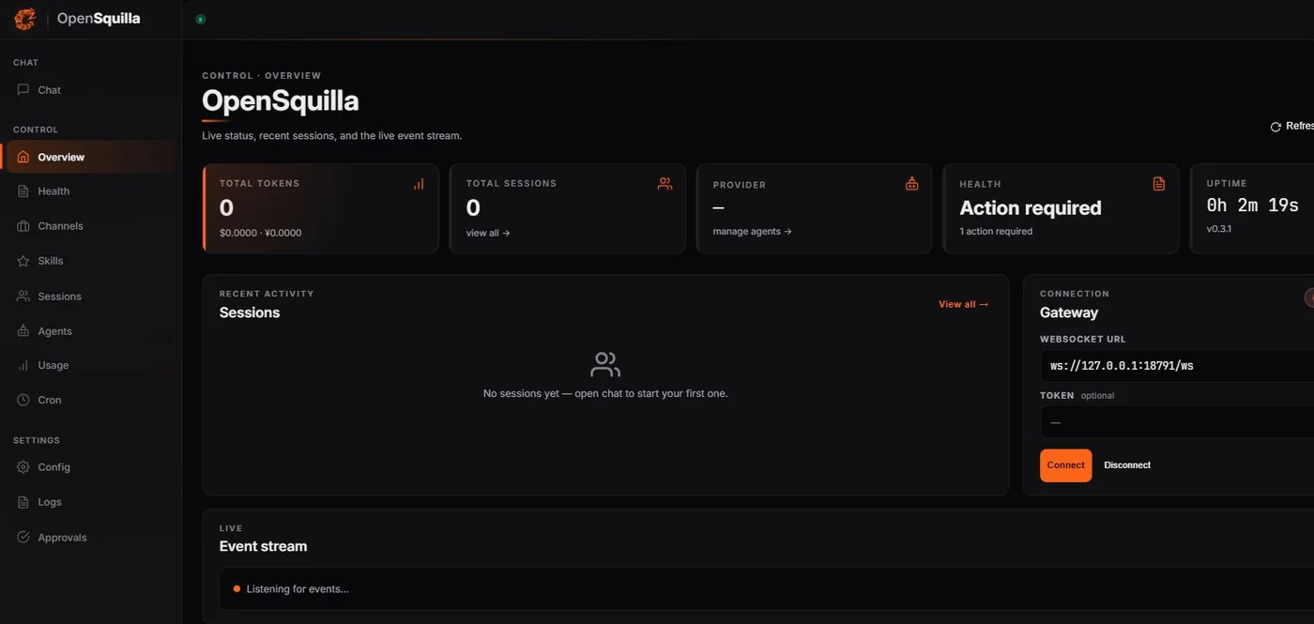Viewport: 1314px width, 624px height.
Task: Click document icon on Health card
Action: tap(1158, 184)
